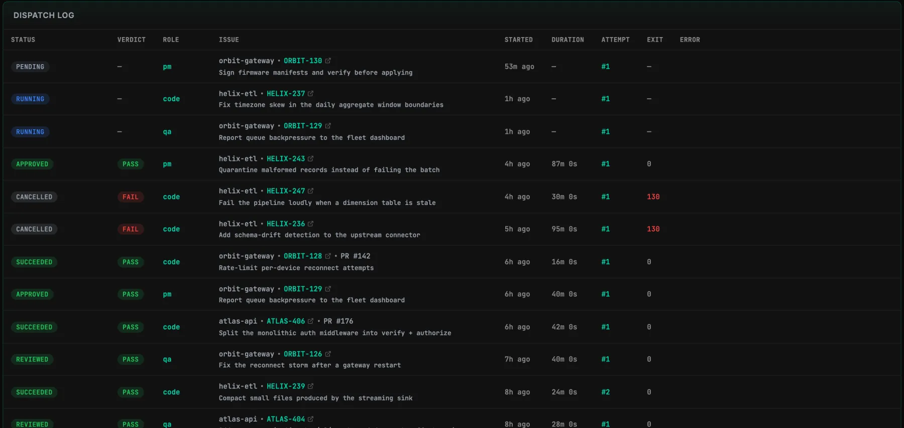Screen dimensions: 904x428
Task: Click external link icon beside ATLAS-406
Action: [x=310, y=321]
